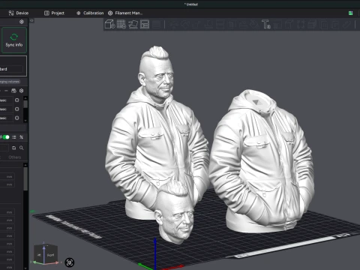Select the Rotate tool in toolbar
Screen dimensions: 360x270
(185, 25)
